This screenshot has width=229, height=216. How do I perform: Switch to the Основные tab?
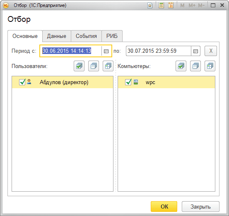pyautogui.click(x=25, y=36)
